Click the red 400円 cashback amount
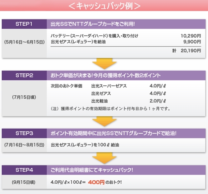 point(96,182)
